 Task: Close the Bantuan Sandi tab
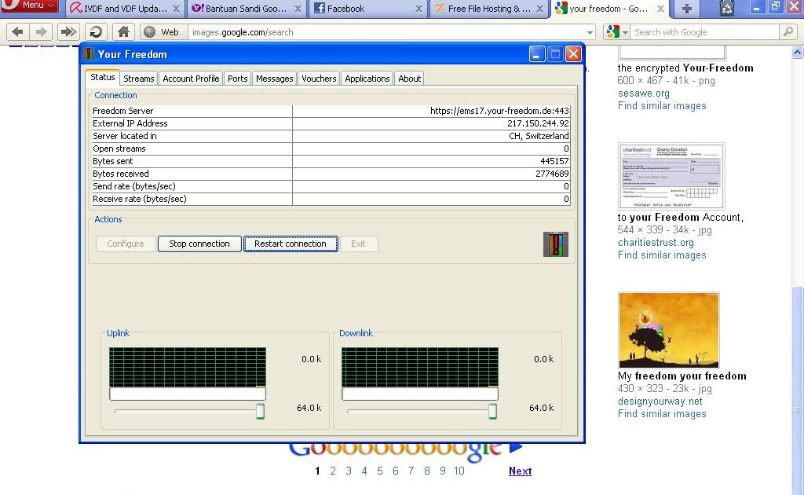[298, 9]
